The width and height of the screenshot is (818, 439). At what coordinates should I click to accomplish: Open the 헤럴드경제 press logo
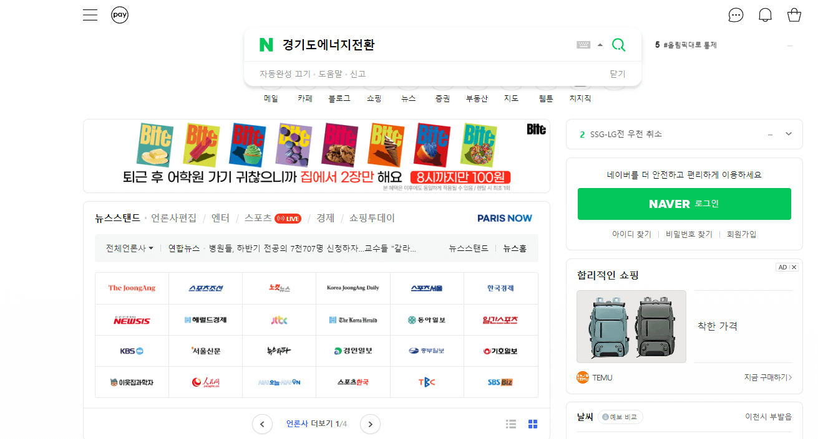pos(206,320)
